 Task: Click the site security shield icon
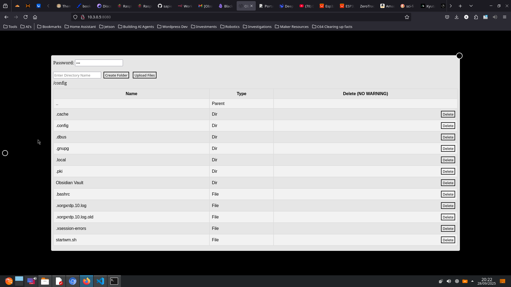click(x=75, y=17)
